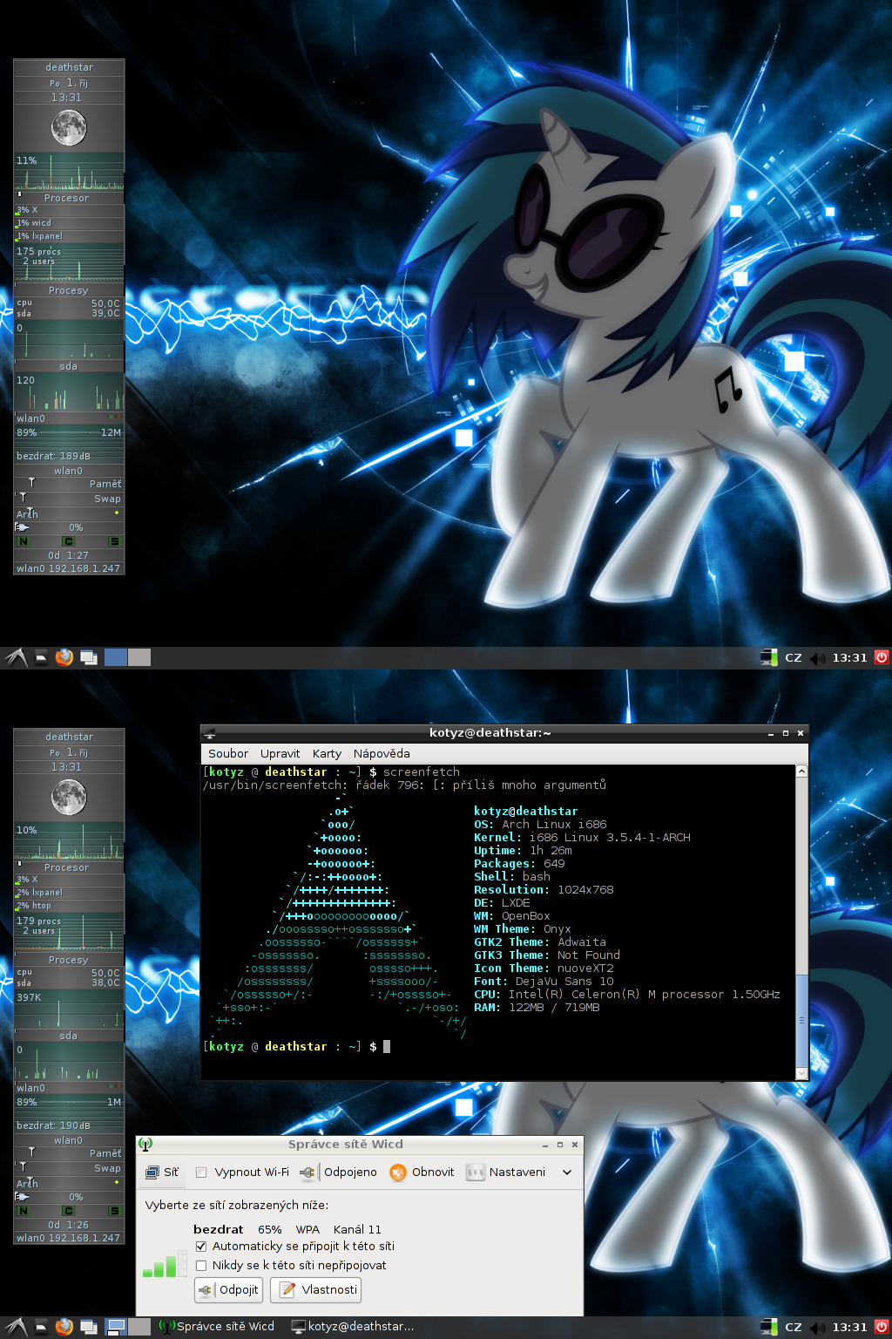892x1339 pixels.
Task: Open the Síť menu button in Wicd
Action: click(162, 1172)
